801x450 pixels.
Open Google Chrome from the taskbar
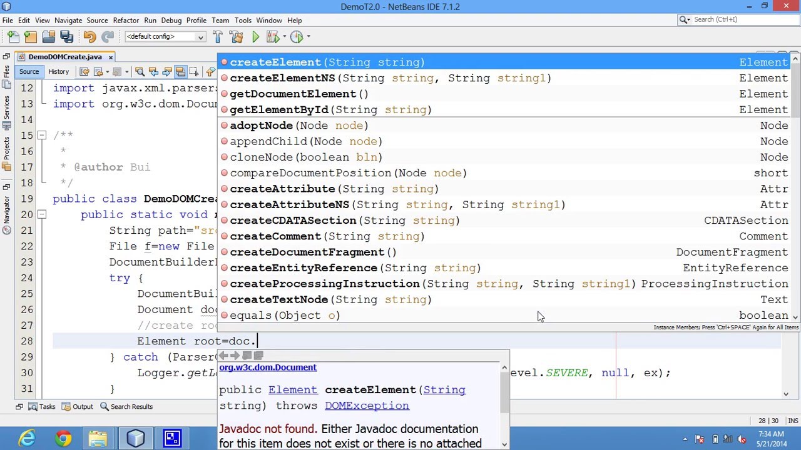click(63, 439)
